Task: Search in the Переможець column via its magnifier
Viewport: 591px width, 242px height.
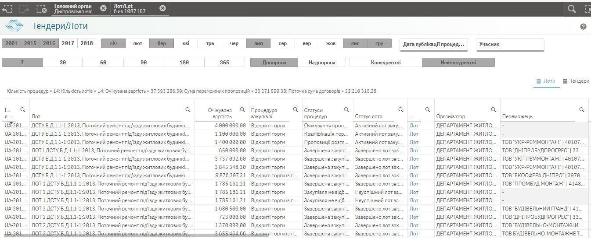Action: coord(582,110)
